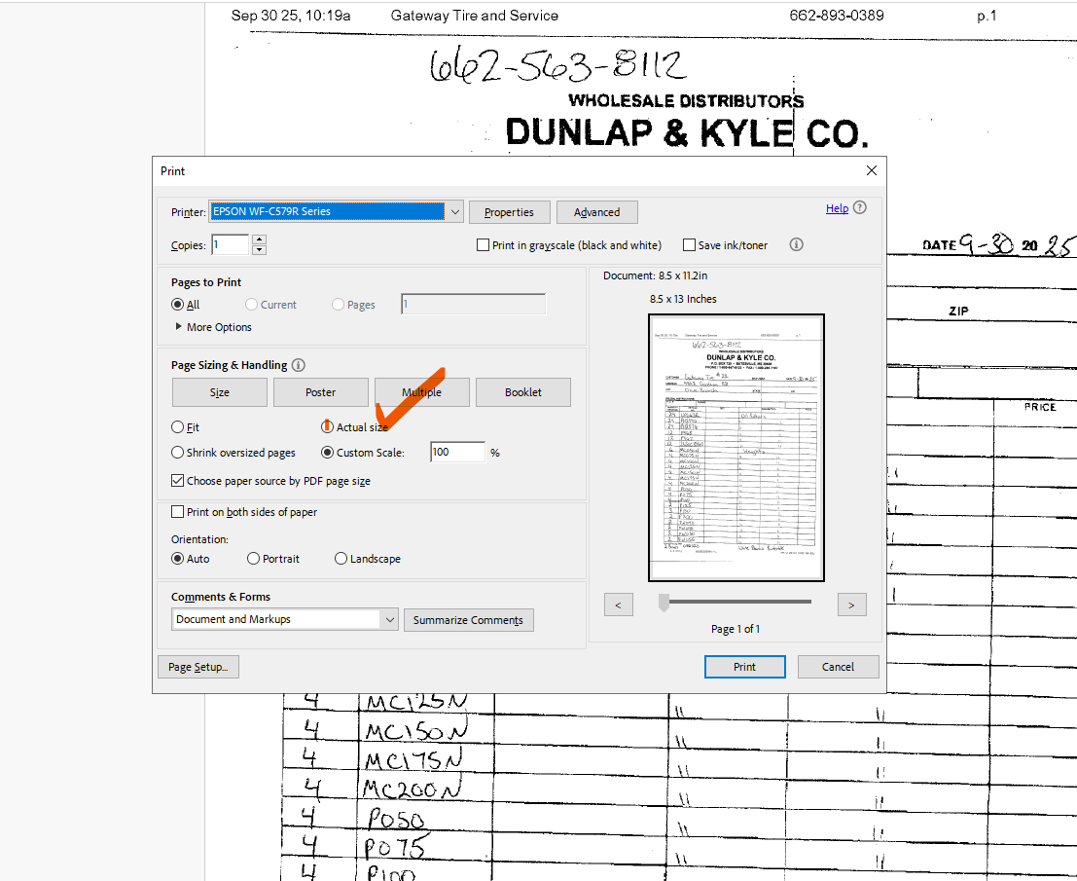The height and width of the screenshot is (881, 1077).
Task: Increase copies with the up stepper arrow
Action: [x=259, y=239]
